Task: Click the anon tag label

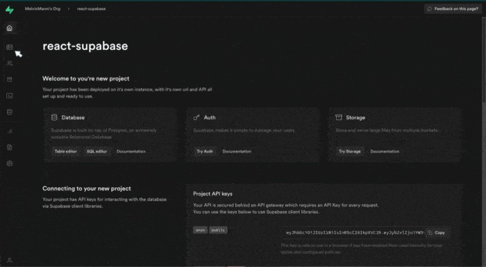Action: [200, 230]
